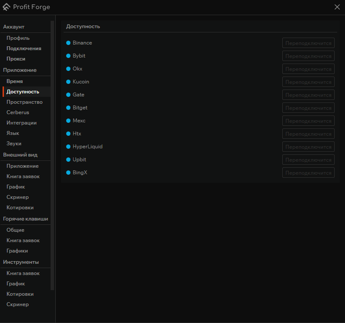345x323 pixels.
Task: Click the Profit Forge logo icon
Action: click(6, 7)
